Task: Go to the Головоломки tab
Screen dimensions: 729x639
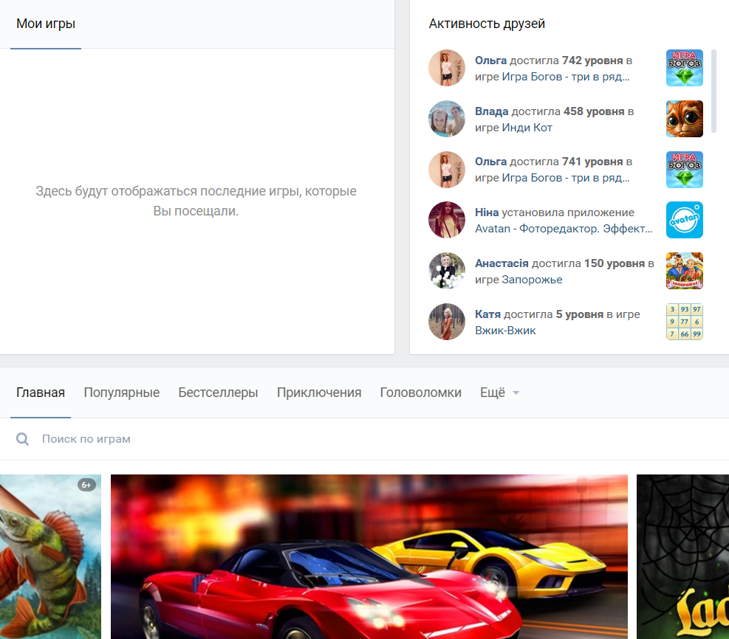Action: [x=420, y=393]
